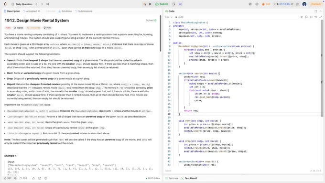This screenshot has width=325, height=183.
Task: Click the 'Saved' status text
Action: click(x=168, y=171)
